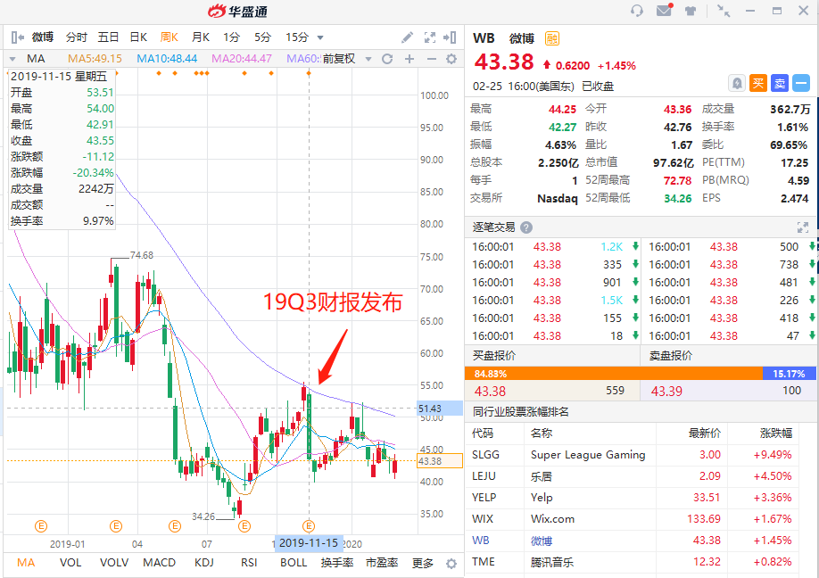
Task: Click ask price 43.39 in 卖盘报价
Action: coord(666,391)
